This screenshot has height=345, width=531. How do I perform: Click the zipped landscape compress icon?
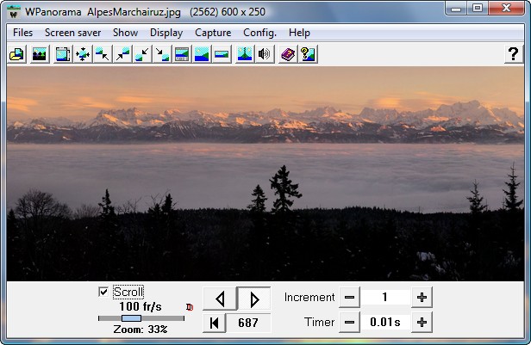pos(245,54)
